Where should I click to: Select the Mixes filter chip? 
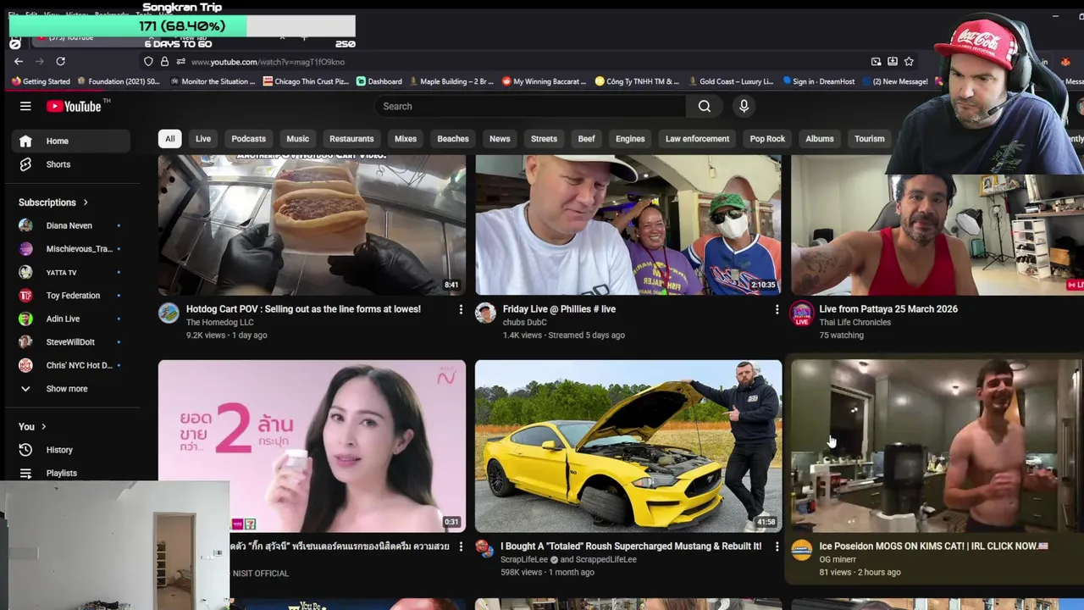[406, 139]
